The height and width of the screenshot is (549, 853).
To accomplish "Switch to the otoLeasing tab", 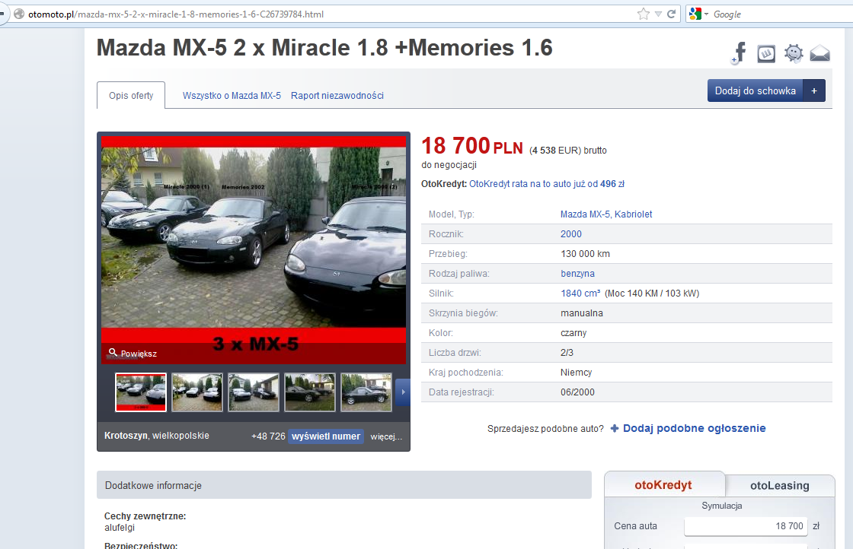I will (x=780, y=485).
